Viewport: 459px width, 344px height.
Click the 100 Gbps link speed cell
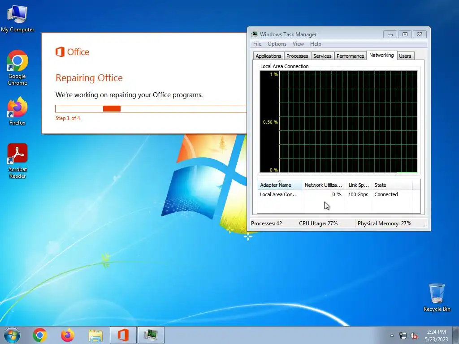click(358, 194)
